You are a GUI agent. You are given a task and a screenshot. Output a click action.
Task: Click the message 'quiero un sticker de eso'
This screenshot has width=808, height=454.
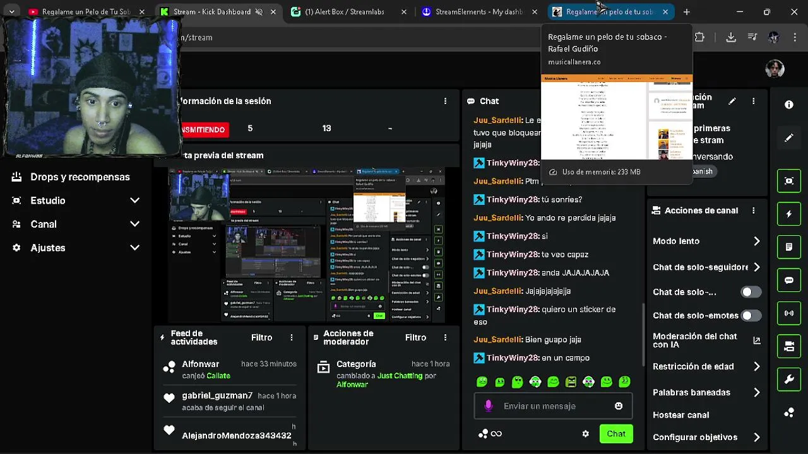click(544, 315)
